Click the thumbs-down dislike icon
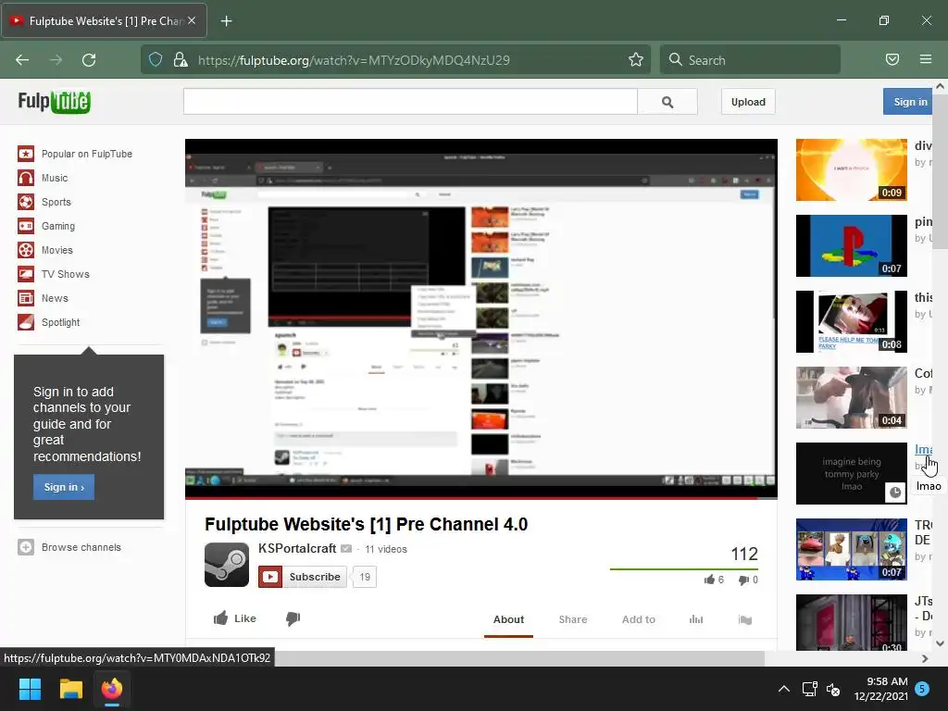948x711 pixels. (293, 618)
